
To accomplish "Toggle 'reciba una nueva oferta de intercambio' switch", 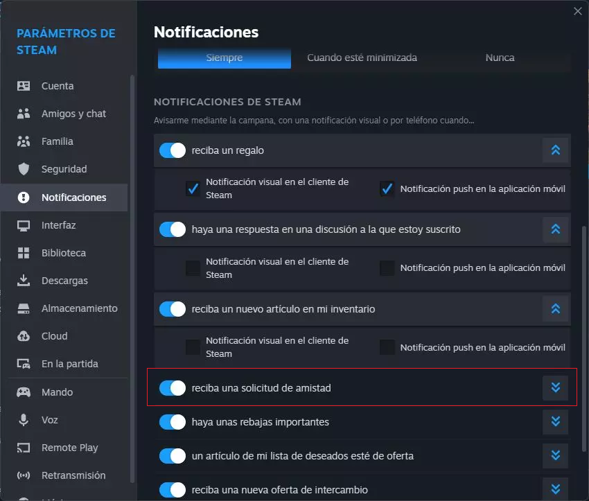I will (x=173, y=490).
